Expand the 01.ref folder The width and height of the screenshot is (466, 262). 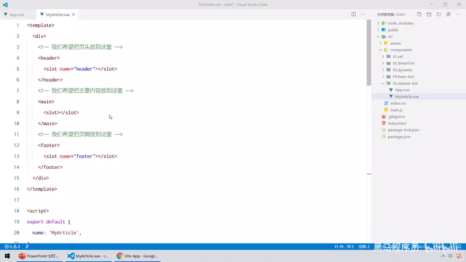[x=398, y=56]
